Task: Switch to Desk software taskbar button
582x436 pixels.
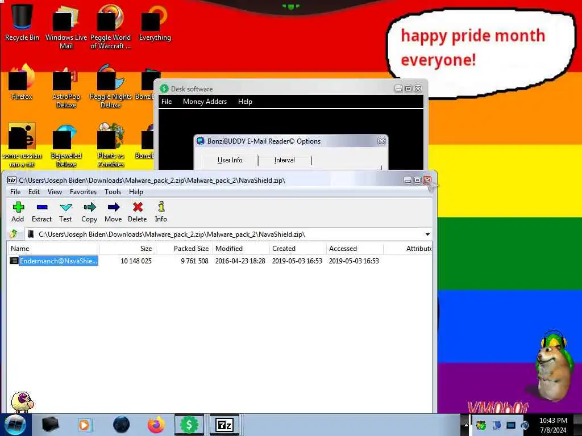Action: pyautogui.click(x=189, y=425)
